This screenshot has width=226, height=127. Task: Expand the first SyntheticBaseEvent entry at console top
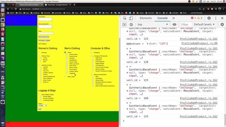pos(127,31)
